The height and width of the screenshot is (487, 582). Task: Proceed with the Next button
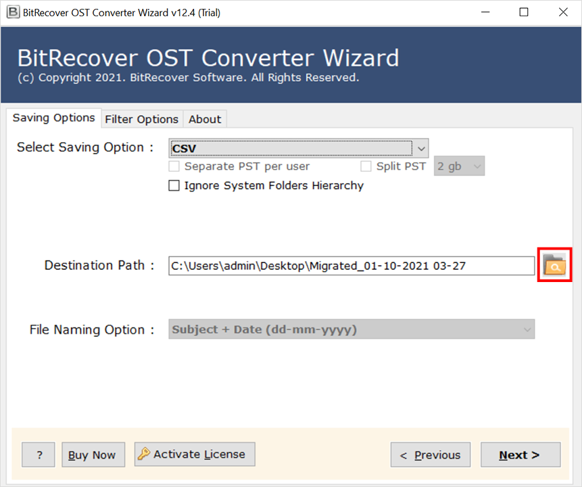(520, 455)
